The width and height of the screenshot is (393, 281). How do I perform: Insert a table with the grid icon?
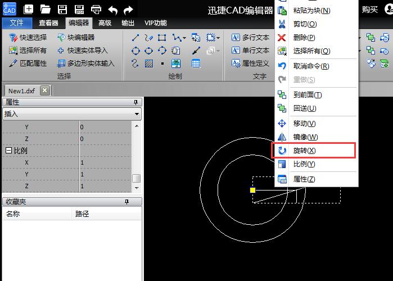[x=196, y=64]
